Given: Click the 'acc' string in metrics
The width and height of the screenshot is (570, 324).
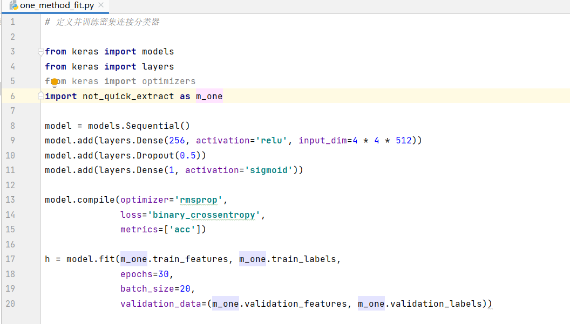Looking at the screenshot, I should (182, 230).
